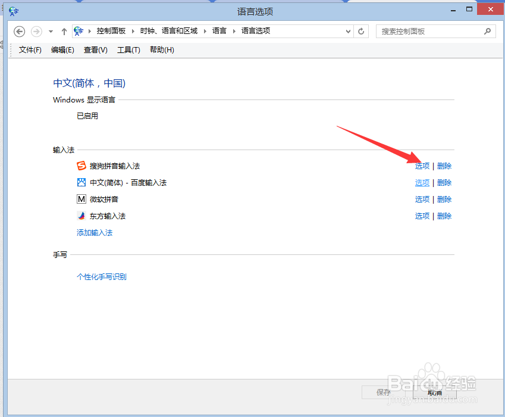Expand arrow after 时钟、语言和区域 breadcrumb
The width and height of the screenshot is (505, 417).
coord(205,32)
